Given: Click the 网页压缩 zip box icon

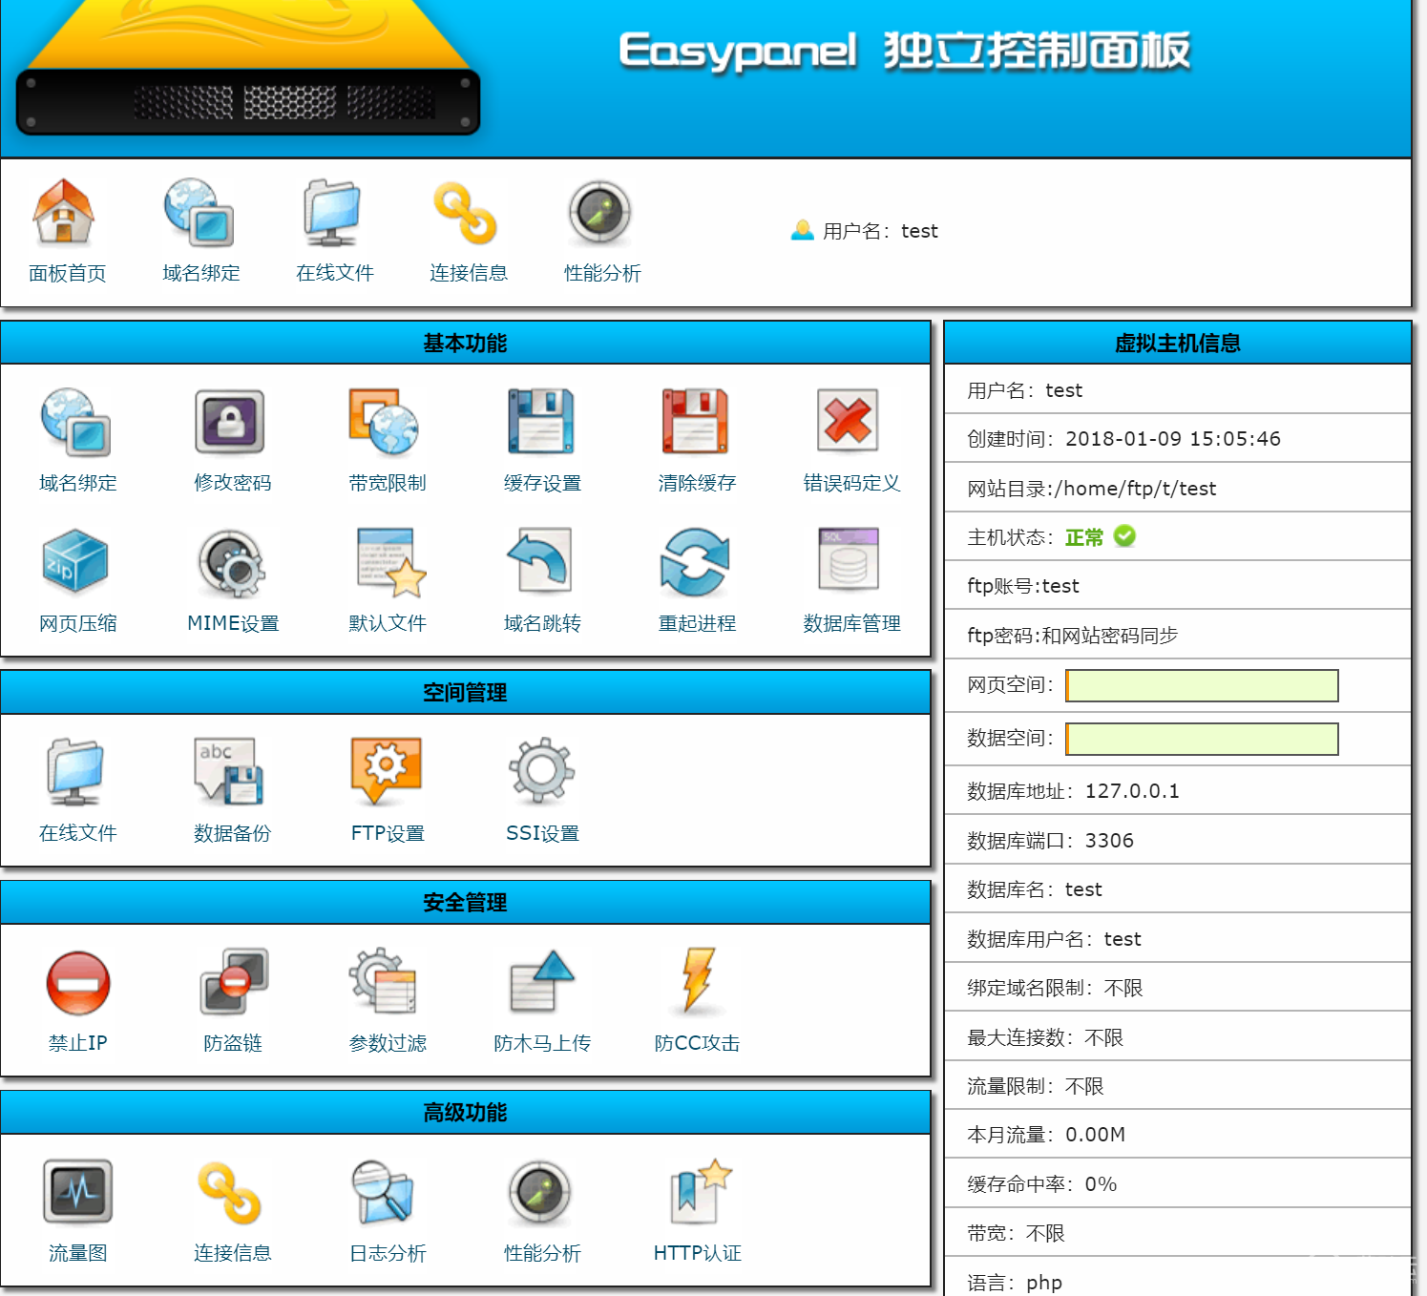Looking at the screenshot, I should pos(75,562).
